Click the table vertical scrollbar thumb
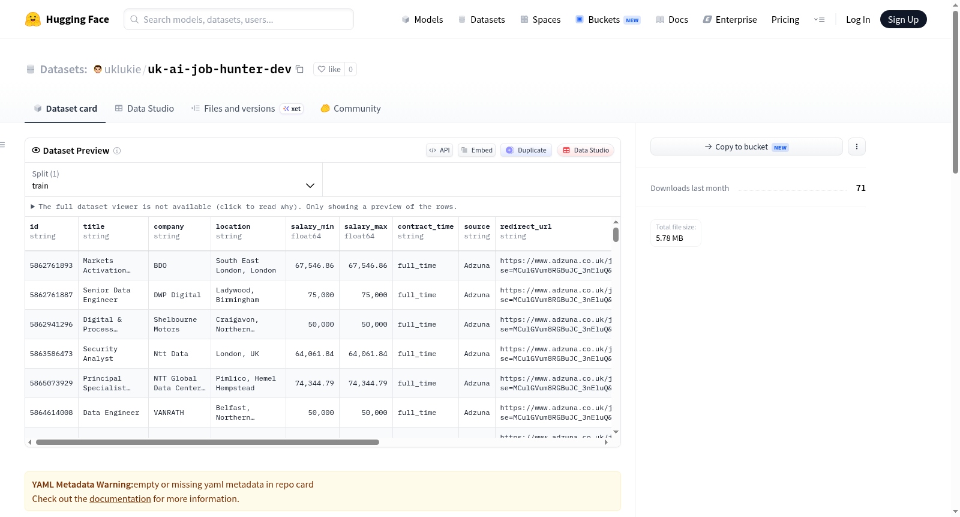Viewport: 960px width, 517px height. [616, 235]
